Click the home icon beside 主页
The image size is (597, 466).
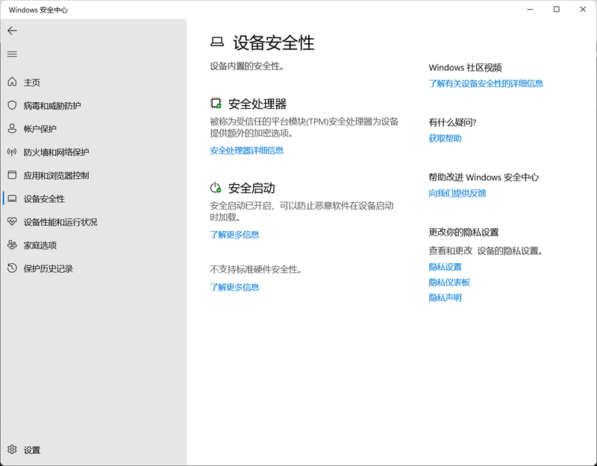(12, 82)
